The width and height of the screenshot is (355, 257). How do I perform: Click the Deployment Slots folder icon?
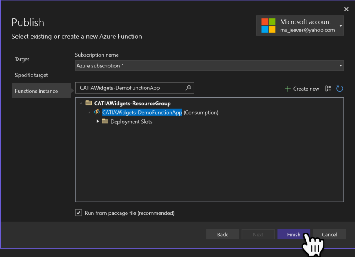click(105, 121)
